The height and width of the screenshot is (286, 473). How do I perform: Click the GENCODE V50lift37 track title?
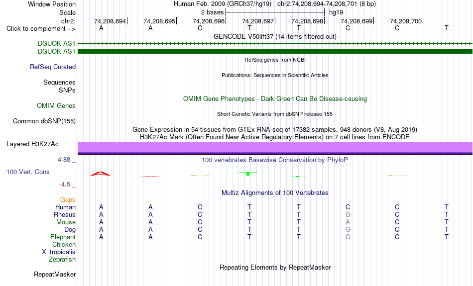click(x=275, y=36)
